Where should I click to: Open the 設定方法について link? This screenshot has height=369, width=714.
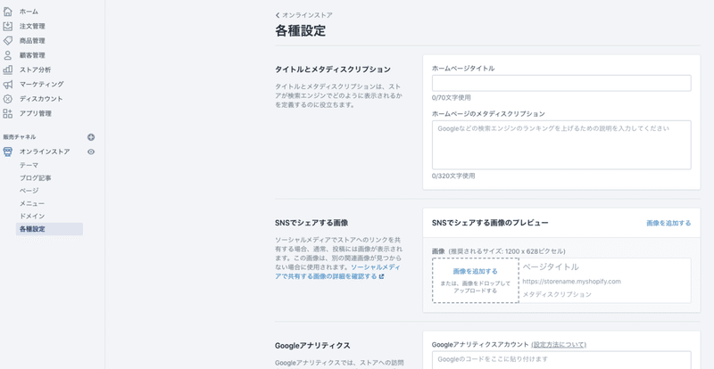point(559,344)
